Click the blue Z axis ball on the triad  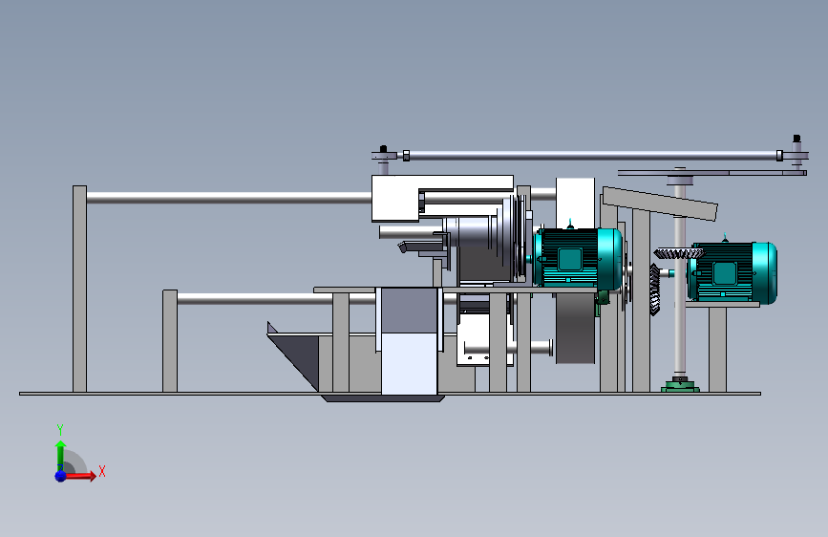tap(60, 476)
